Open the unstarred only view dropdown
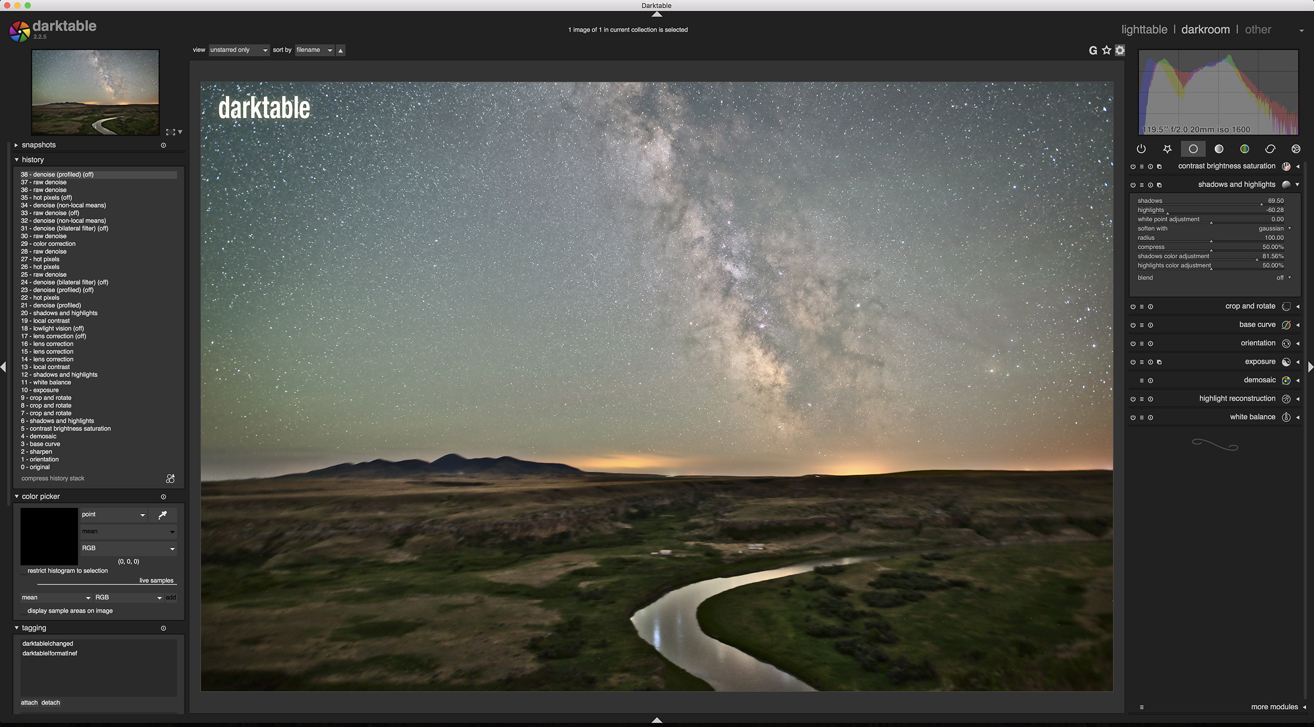The width and height of the screenshot is (1314, 727). (238, 50)
